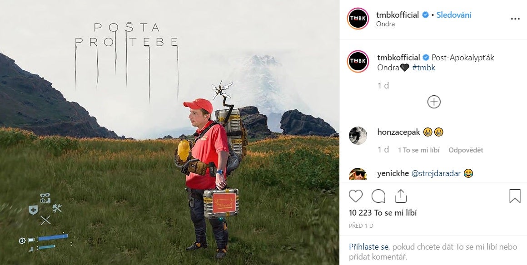Reply to honzacepak's comment via Odpovědět
The width and height of the screenshot is (527, 265).
pos(466,150)
